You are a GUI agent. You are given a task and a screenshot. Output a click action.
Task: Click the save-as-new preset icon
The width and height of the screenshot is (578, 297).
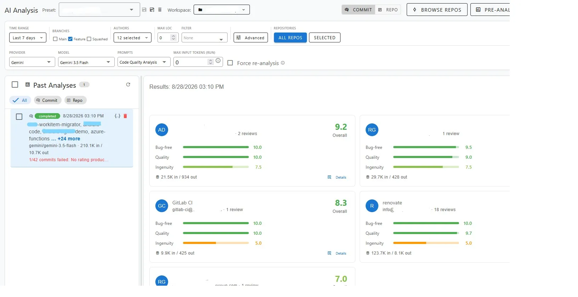coord(152,10)
